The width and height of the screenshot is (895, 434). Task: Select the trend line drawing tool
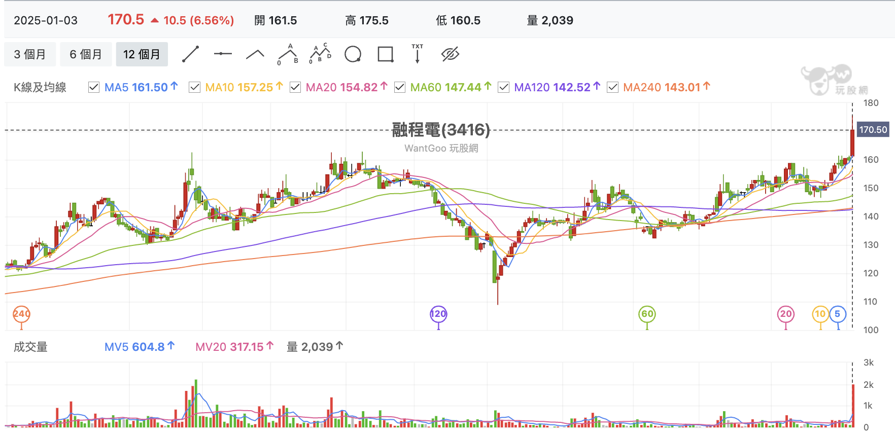pyautogui.click(x=190, y=54)
